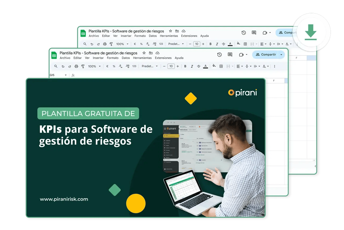This screenshot has width=344, height=230.
Task: Toggle italic in back Sheets window
Action: click(217, 44)
